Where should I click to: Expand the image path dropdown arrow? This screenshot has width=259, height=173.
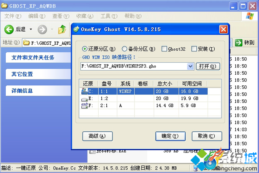[x=190, y=66]
